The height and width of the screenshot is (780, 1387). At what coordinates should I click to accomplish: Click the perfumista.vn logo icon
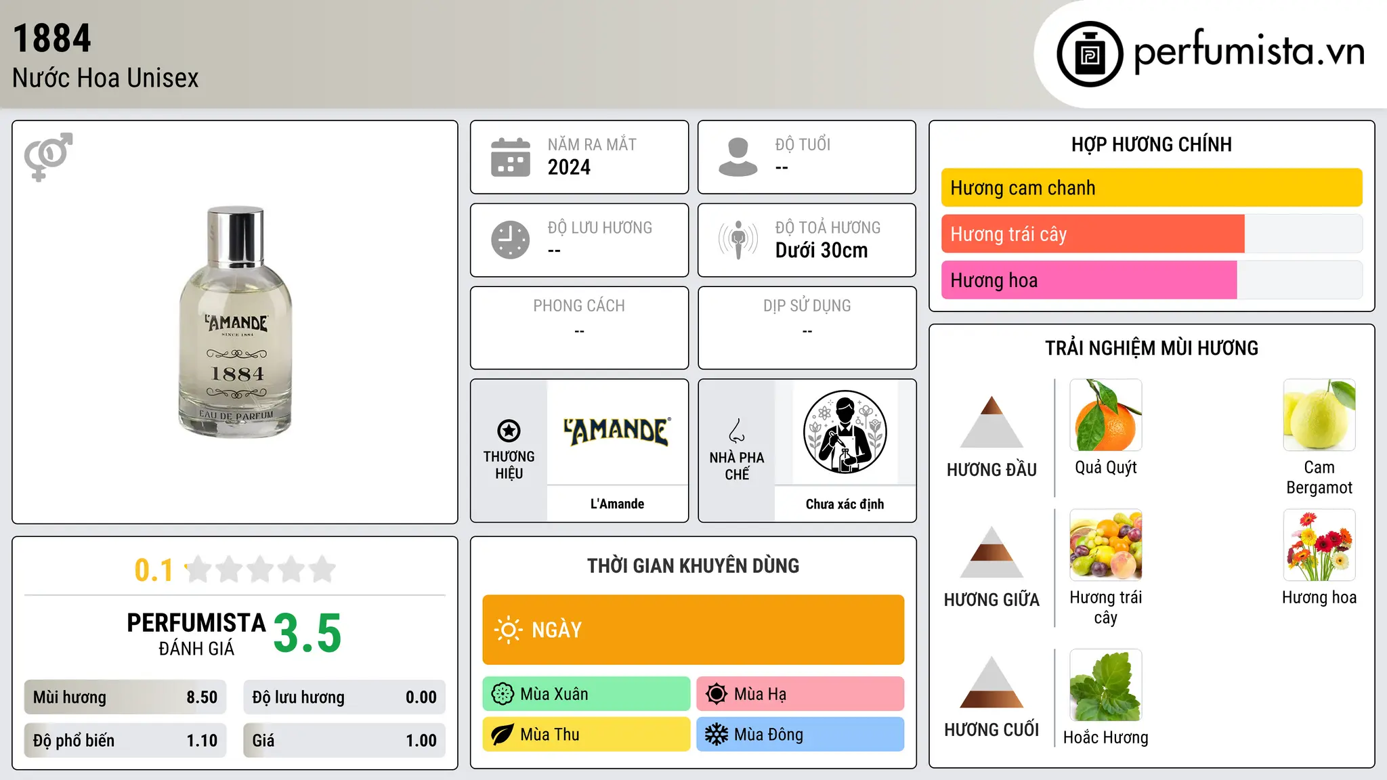pyautogui.click(x=1090, y=54)
